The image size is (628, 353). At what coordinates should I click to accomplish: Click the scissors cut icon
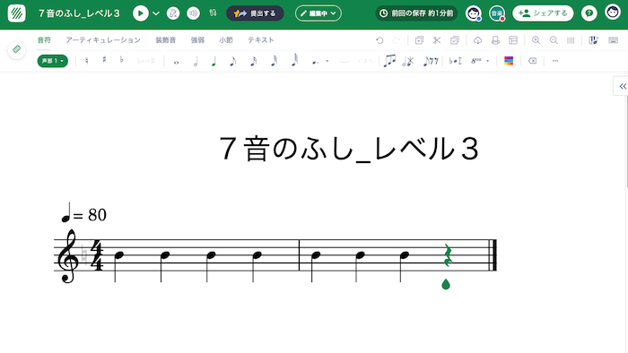(x=437, y=40)
